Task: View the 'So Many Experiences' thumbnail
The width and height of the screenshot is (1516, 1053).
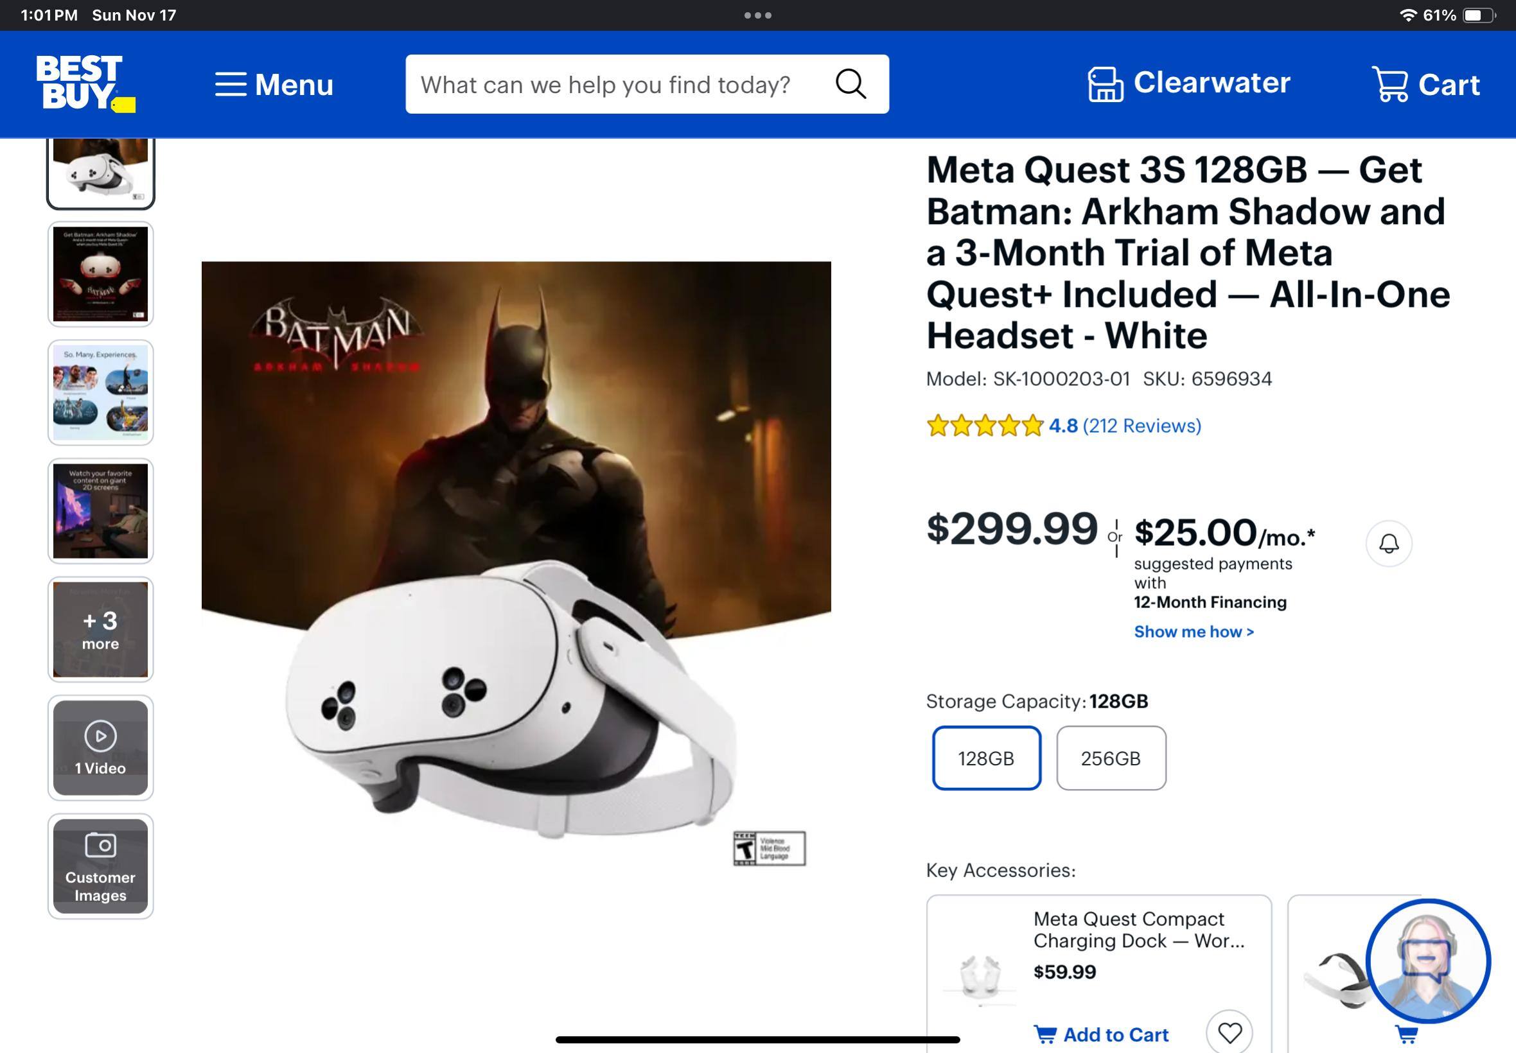Action: click(100, 392)
